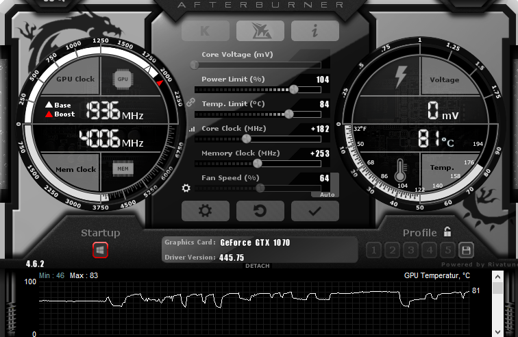Click the lightning bolt voltage icon
This screenshot has width=518, height=337.
click(401, 77)
